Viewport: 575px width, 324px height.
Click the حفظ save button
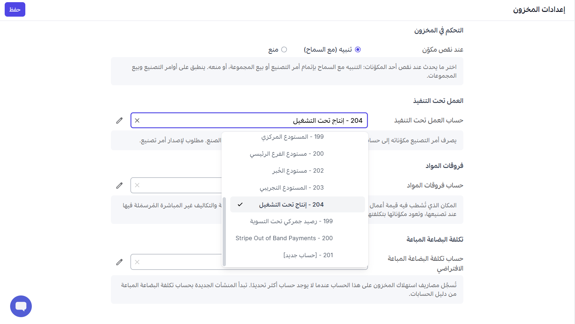pyautogui.click(x=15, y=9)
